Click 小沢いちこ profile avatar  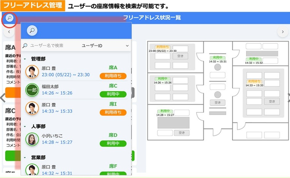click(32, 139)
